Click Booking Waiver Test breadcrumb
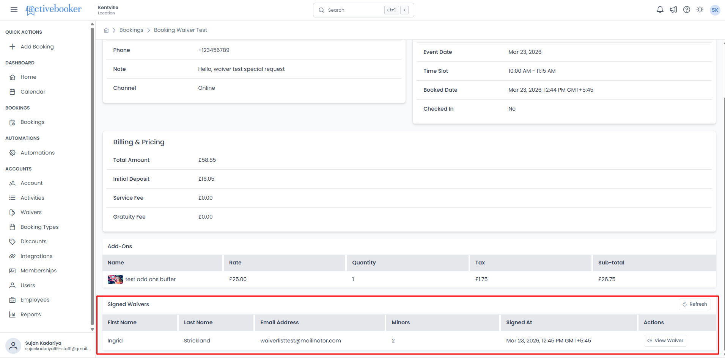Viewport: 725px width, 358px height. point(181,30)
